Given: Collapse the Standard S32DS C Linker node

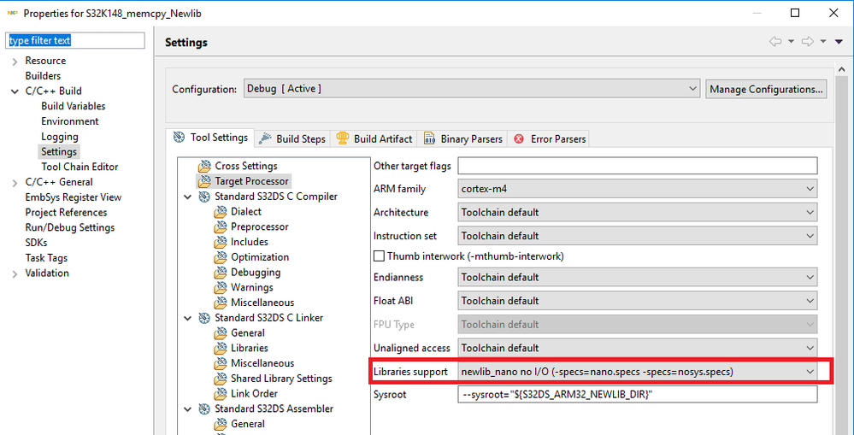Looking at the screenshot, I should click(188, 318).
